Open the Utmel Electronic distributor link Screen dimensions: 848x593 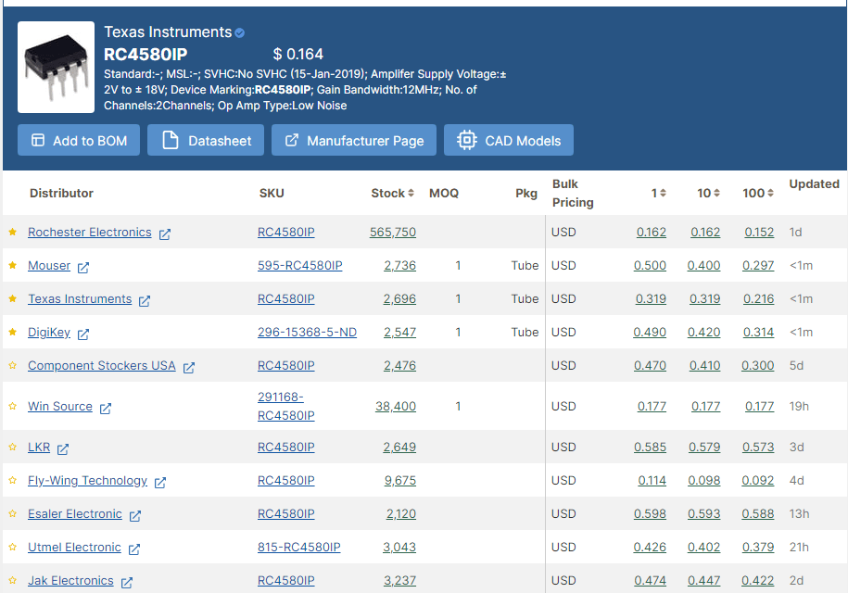click(75, 547)
